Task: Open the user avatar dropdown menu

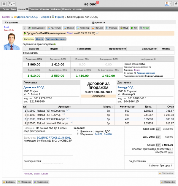Action: 168,4
